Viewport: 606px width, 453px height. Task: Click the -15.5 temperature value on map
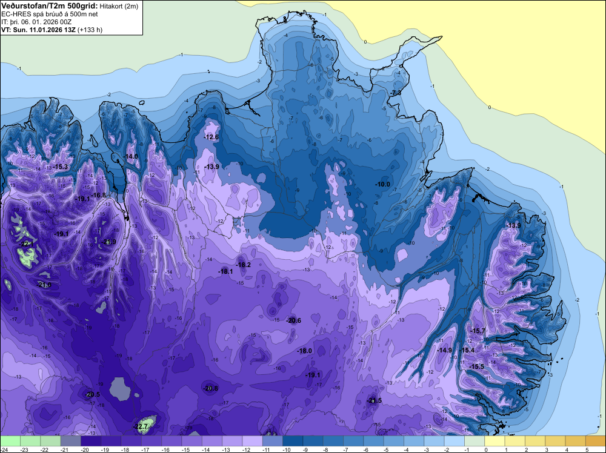point(477,366)
